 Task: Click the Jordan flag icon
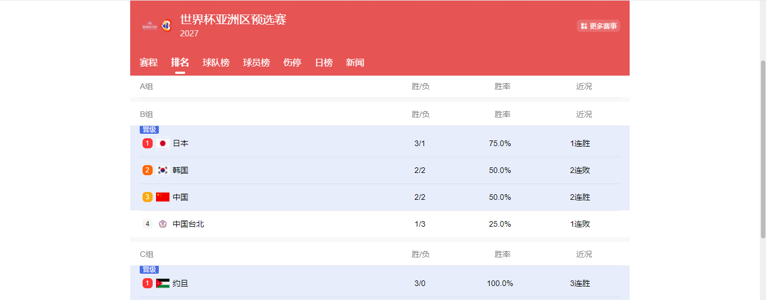coord(163,283)
